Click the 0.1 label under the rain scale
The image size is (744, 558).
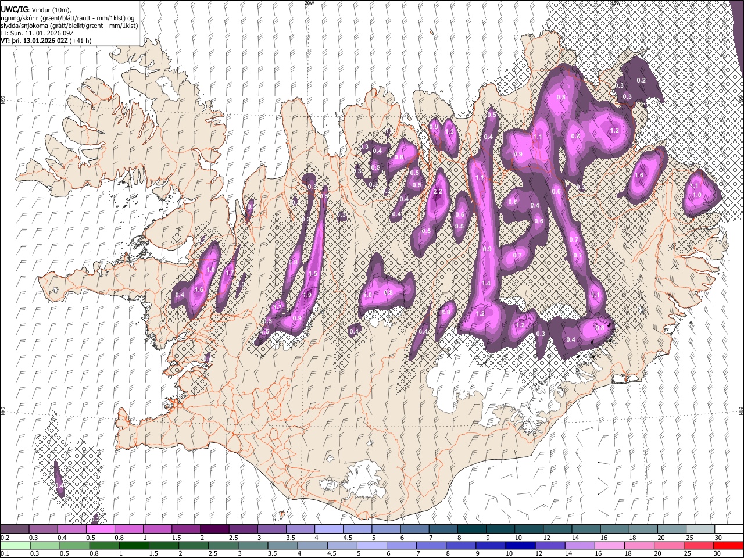tap(5, 554)
